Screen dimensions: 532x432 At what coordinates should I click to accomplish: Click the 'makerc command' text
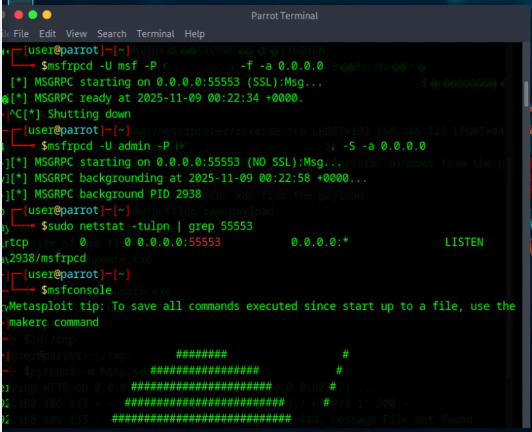pyautogui.click(x=54, y=322)
